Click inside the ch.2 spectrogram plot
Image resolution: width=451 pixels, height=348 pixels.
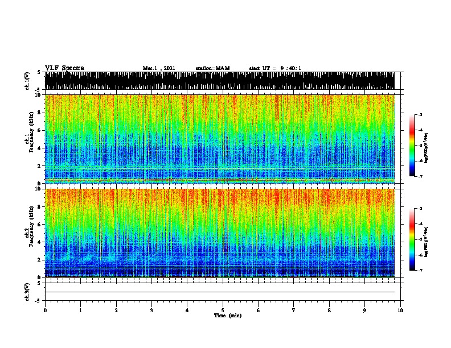click(x=220, y=233)
